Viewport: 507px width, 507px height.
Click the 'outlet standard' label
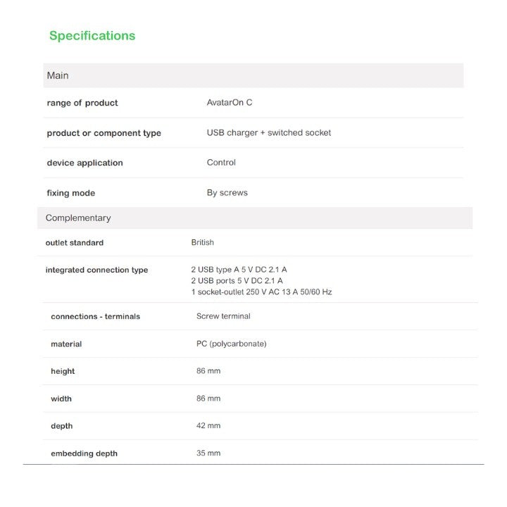75,243
